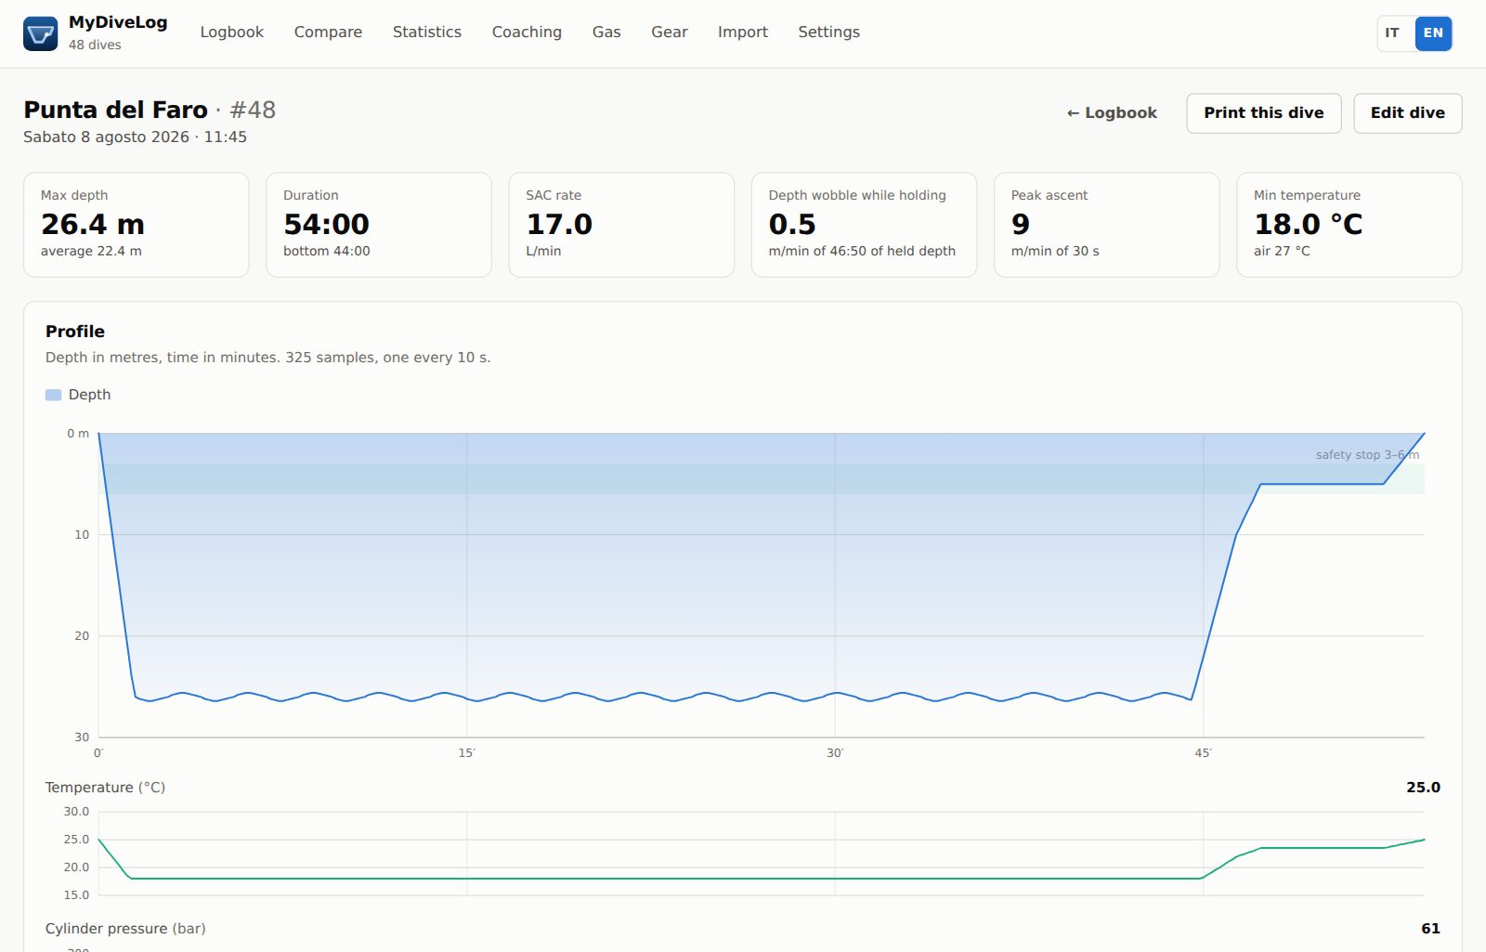The width and height of the screenshot is (1486, 952).
Task: Select the SAC rate 17.0 card
Action: pyautogui.click(x=621, y=225)
